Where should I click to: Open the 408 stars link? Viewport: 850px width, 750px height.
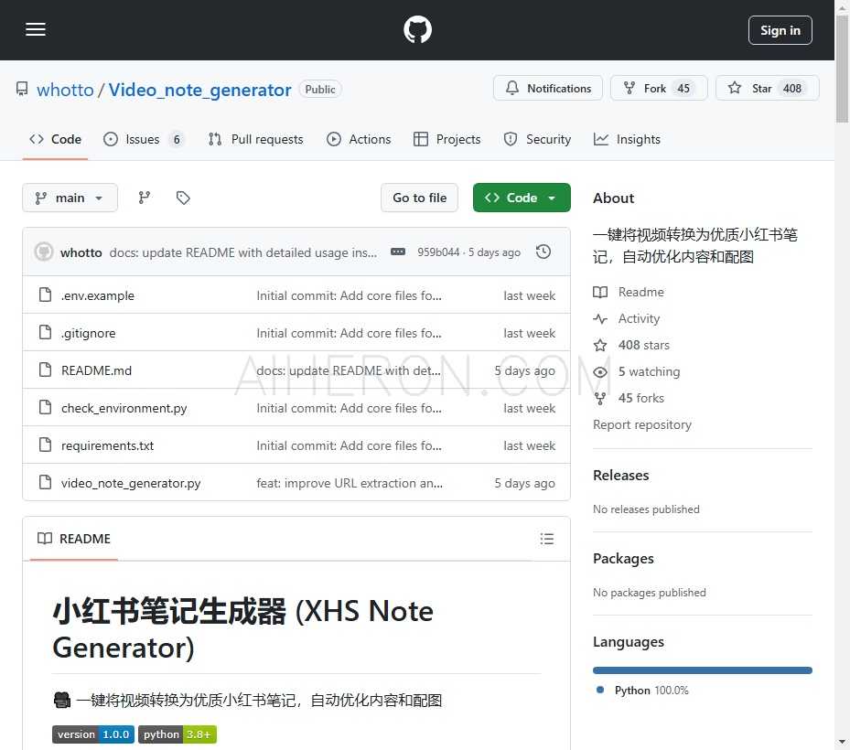[x=643, y=345]
